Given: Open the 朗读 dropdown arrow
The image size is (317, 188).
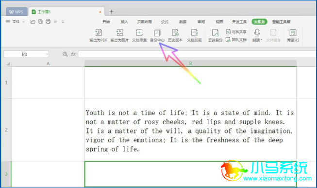Looking at the screenshot, I should 261,40.
